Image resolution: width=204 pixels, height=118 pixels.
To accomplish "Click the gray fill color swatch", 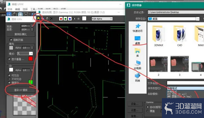I will pyautogui.click(x=11, y=48).
